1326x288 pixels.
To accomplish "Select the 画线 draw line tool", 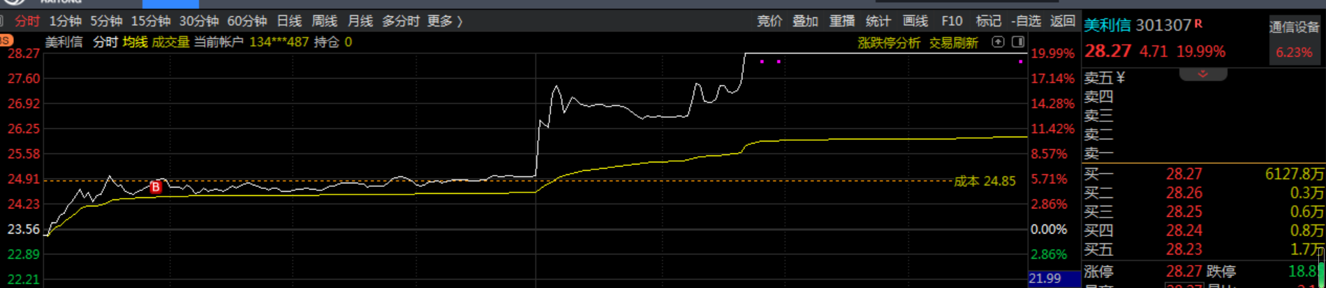I will pos(915,21).
